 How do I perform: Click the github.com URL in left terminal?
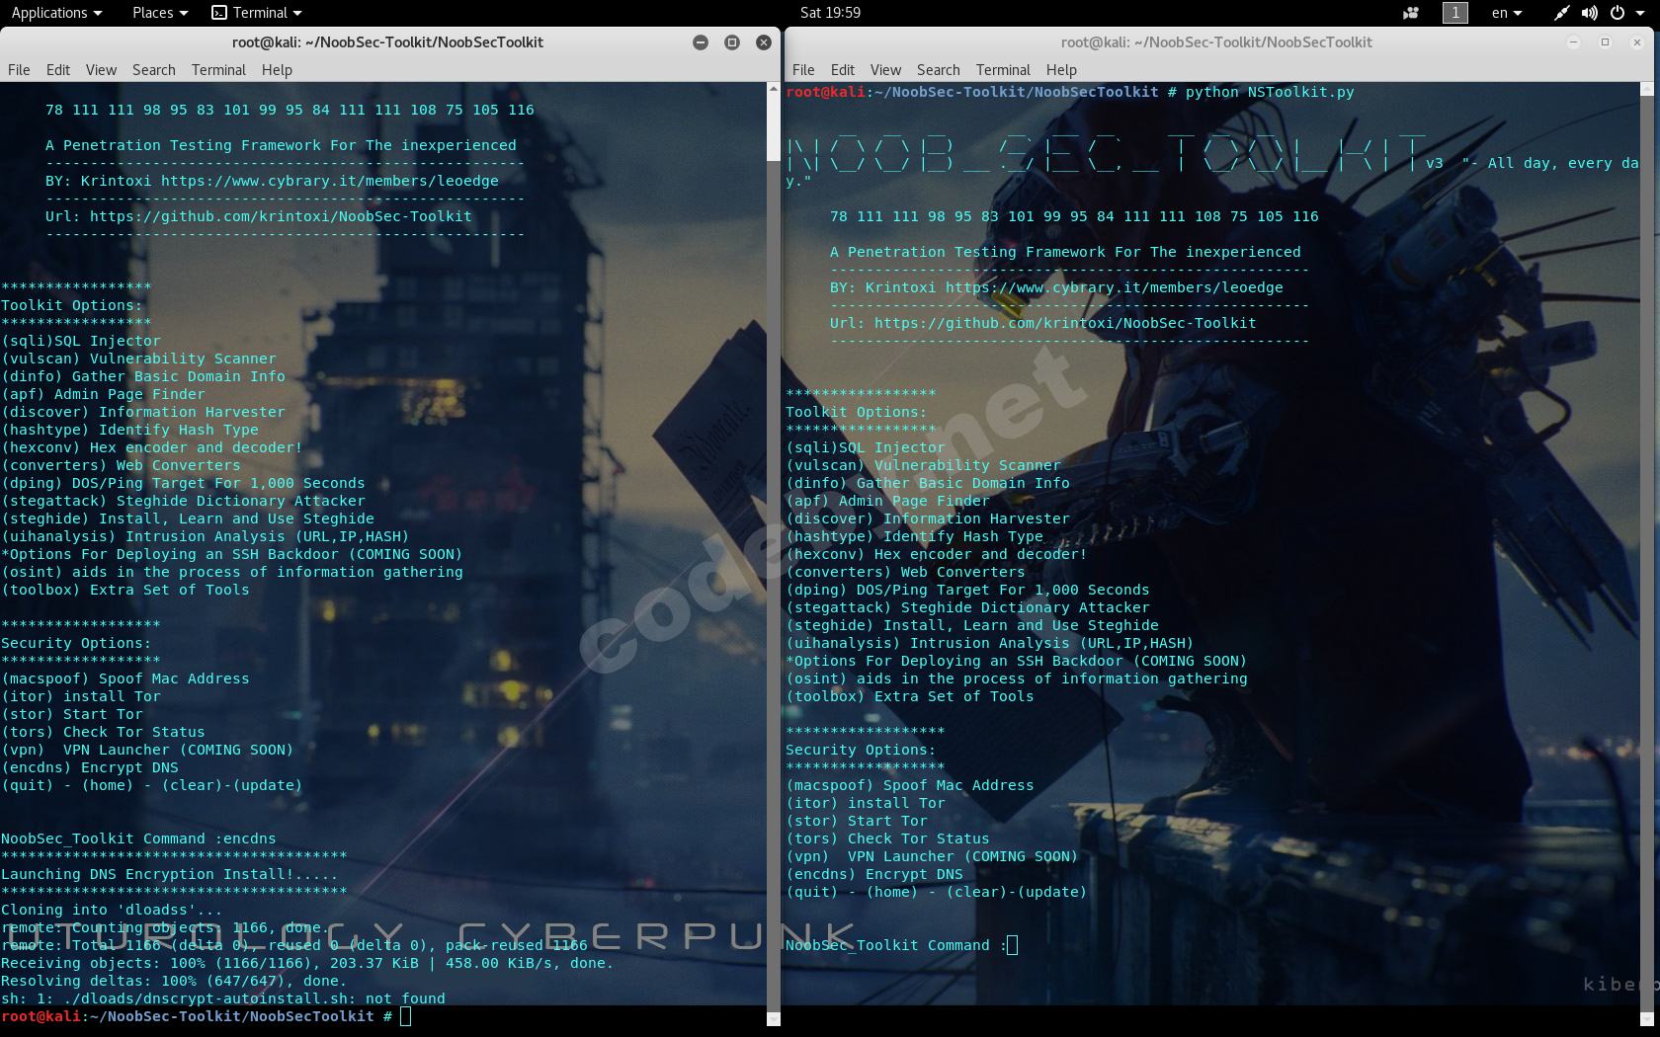[281, 216]
